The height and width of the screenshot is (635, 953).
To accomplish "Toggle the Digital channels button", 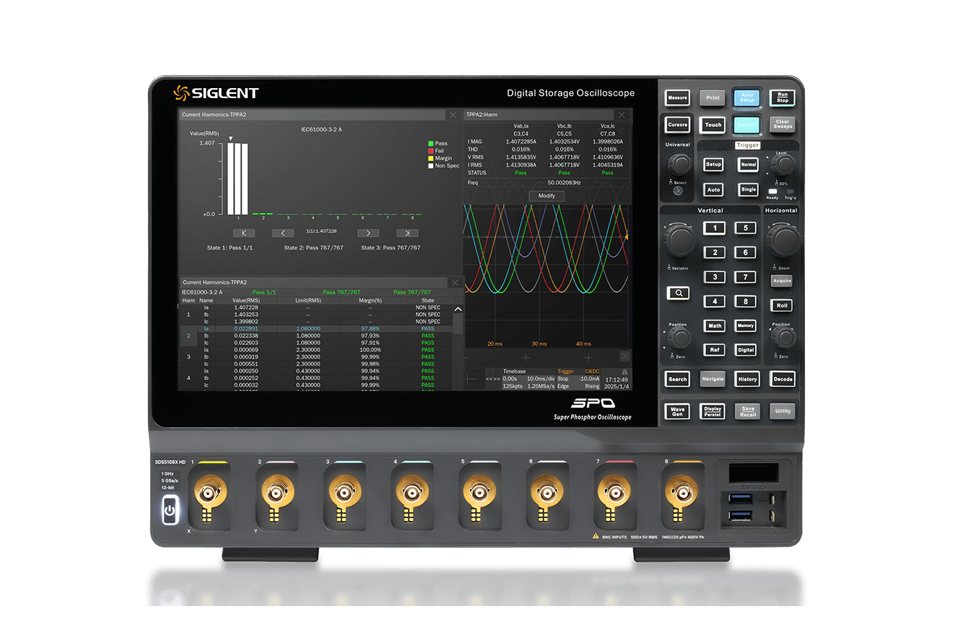I will pos(746,350).
